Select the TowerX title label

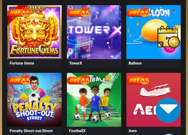click(75, 63)
